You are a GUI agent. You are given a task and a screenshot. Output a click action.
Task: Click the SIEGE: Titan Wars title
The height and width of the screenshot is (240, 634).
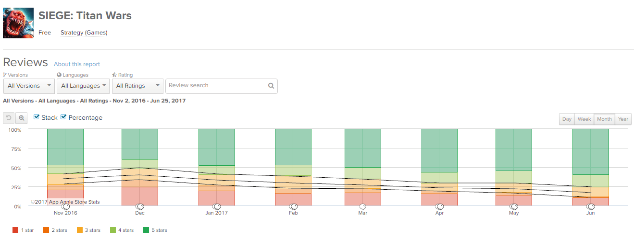coord(85,15)
